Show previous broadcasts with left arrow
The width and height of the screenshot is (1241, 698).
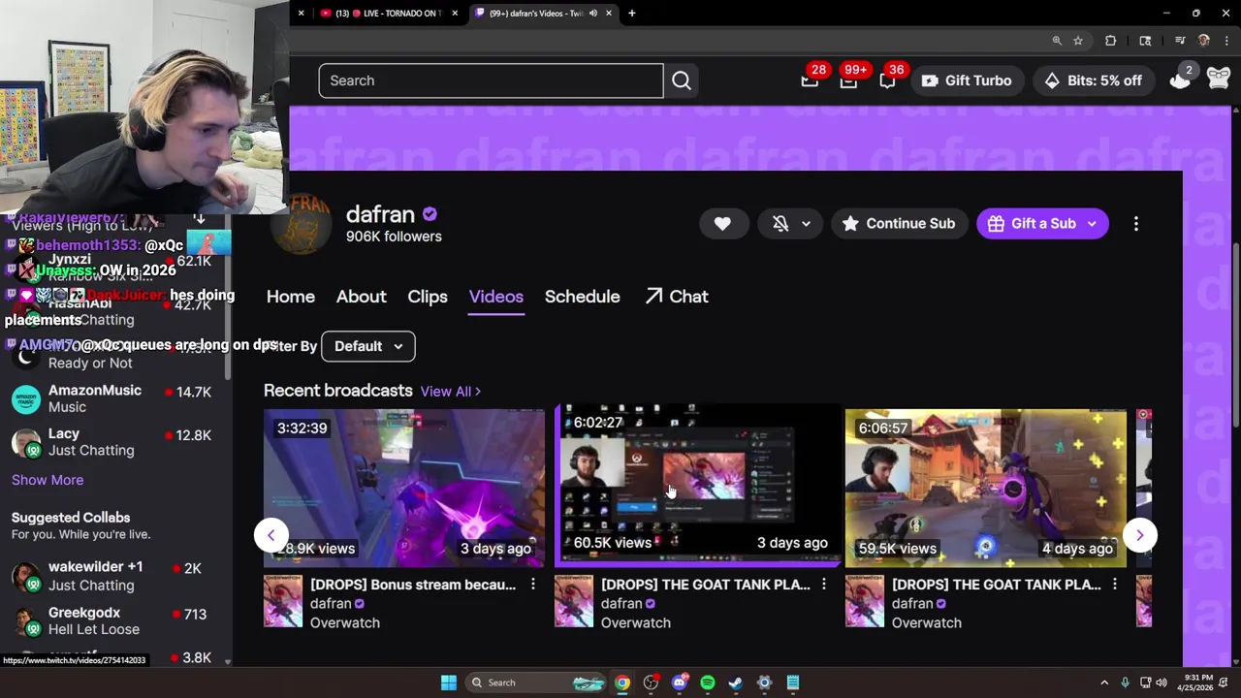pyautogui.click(x=271, y=535)
